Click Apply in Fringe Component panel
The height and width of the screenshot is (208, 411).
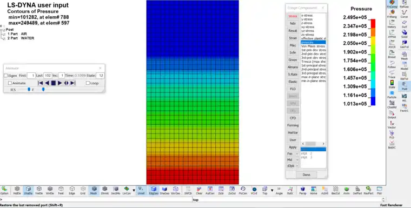(x=293, y=147)
